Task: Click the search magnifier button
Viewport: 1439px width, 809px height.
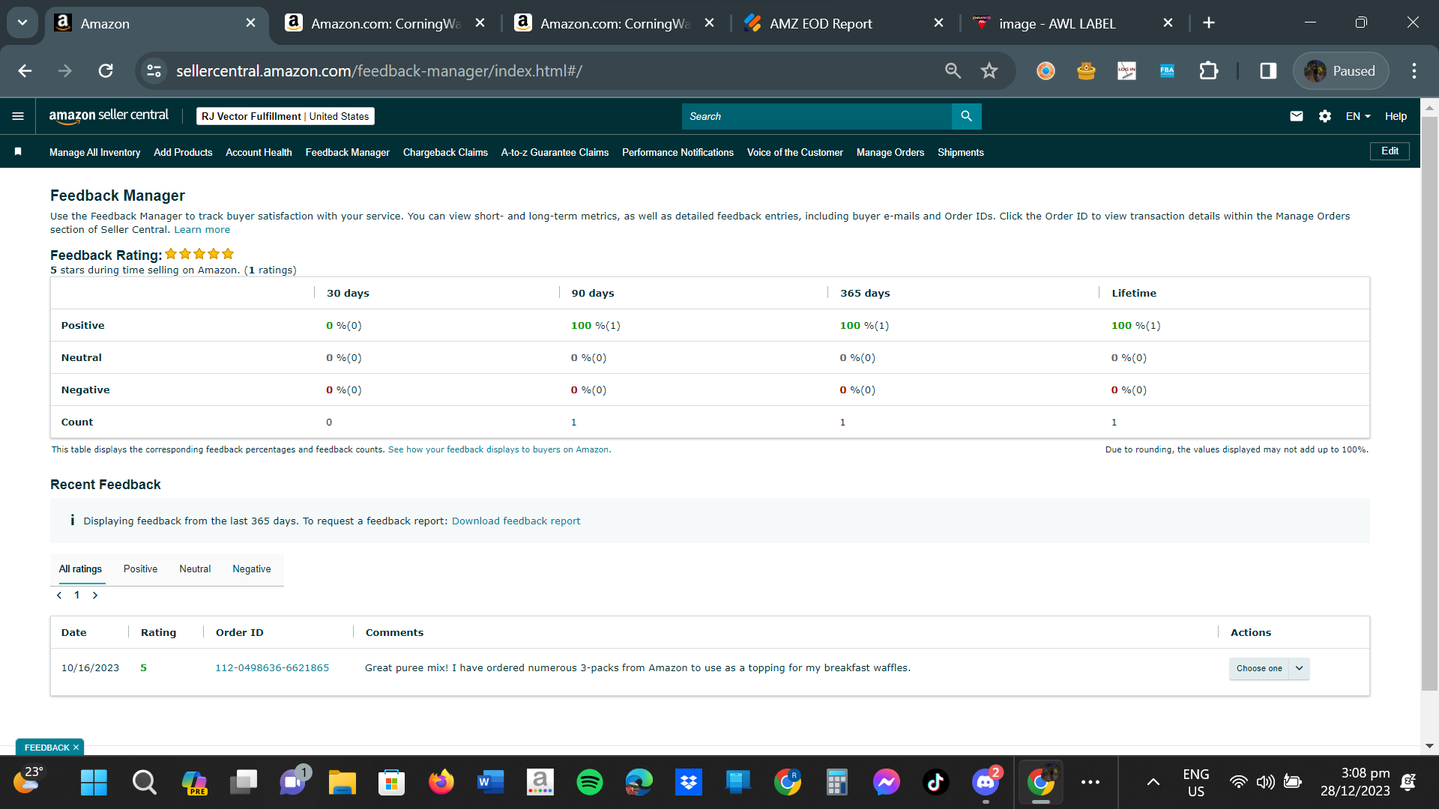Action: point(966,116)
